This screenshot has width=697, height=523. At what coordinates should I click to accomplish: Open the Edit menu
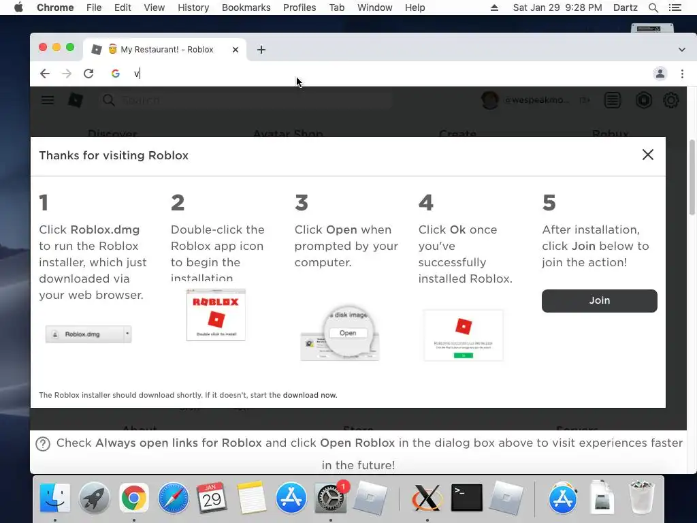[123, 7]
